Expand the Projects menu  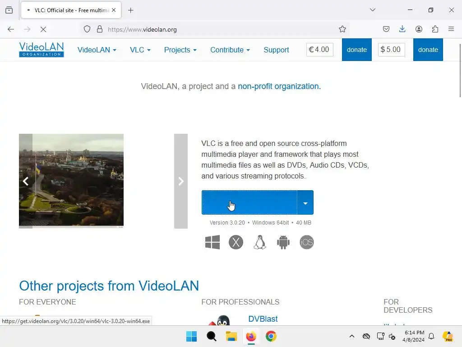tap(180, 50)
